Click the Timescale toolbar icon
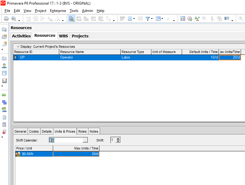 (140, 19)
